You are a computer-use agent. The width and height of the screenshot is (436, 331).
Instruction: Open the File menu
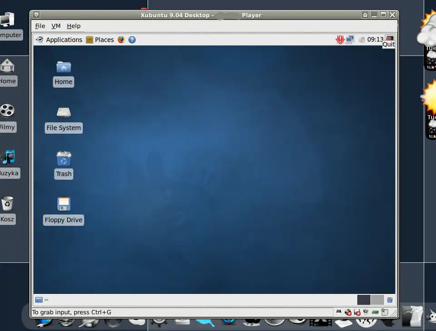pyautogui.click(x=40, y=26)
